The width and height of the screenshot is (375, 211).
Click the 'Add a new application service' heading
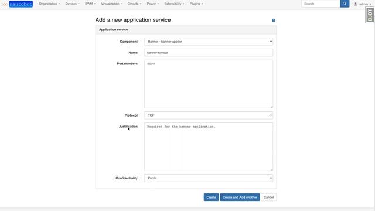tap(133, 20)
